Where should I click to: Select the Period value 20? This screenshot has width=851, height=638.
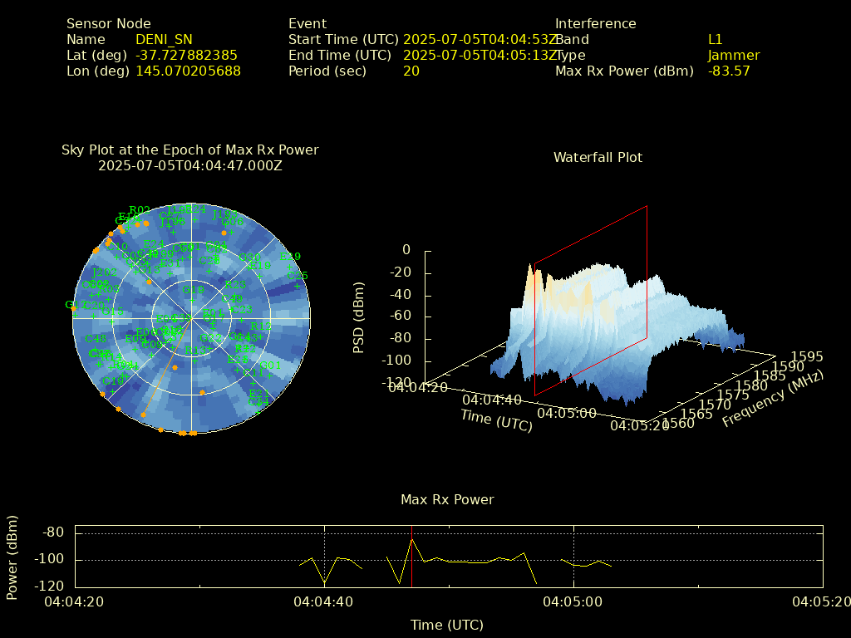pyautogui.click(x=411, y=71)
